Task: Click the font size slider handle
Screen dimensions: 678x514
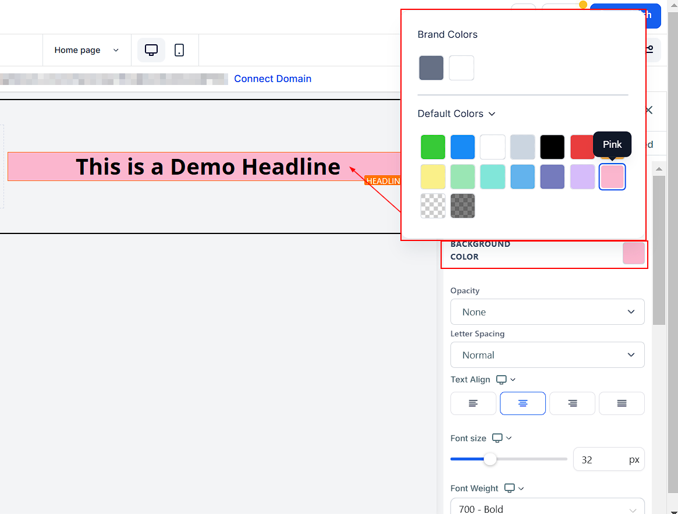Action: tap(490, 459)
